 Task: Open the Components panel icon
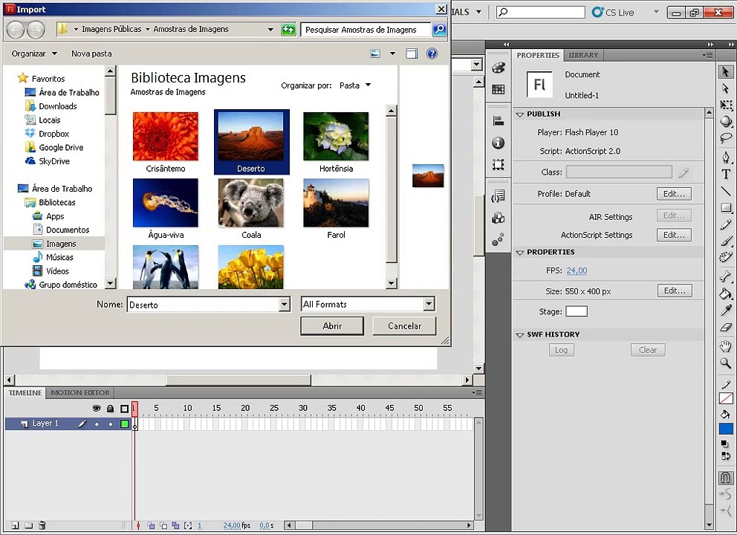click(499, 218)
